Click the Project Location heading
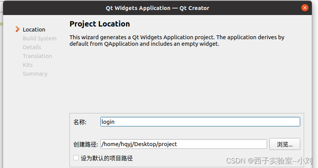The width and height of the screenshot is (318, 168). click(100, 24)
